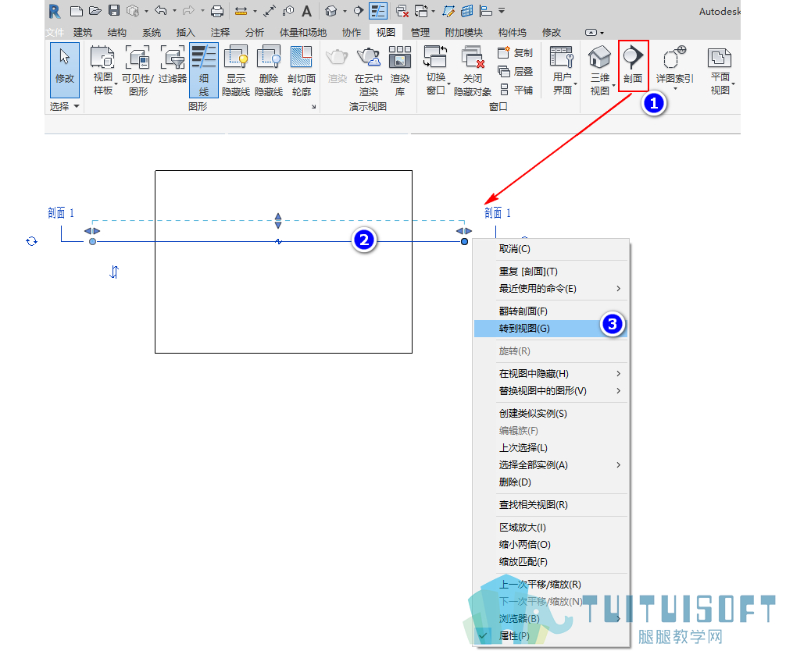
Task: Toggle 属性(P) checked item in context menu
Action: (x=550, y=636)
